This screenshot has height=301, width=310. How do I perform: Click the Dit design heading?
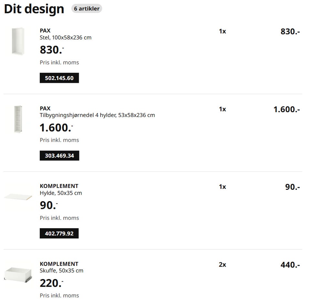click(x=34, y=9)
